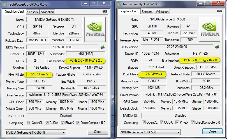
Task: Click Bus Width 192 Bit in GPU-Z 0.5.7
Action: pyautogui.click(x=206, y=81)
